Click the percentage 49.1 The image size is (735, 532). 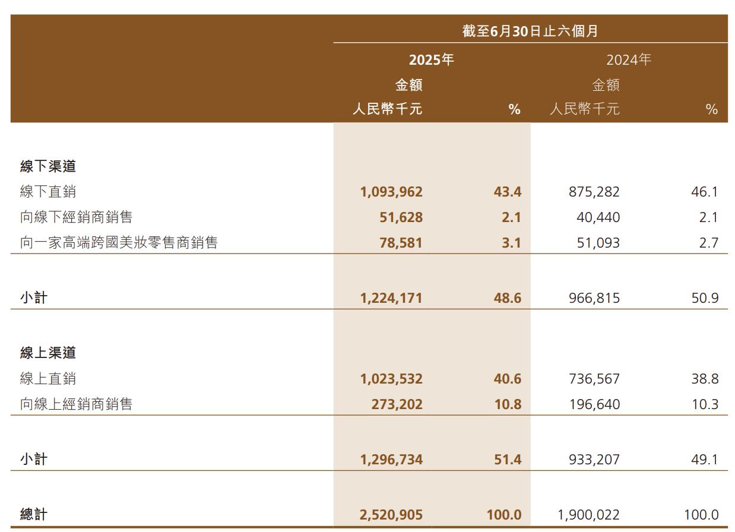(x=705, y=459)
